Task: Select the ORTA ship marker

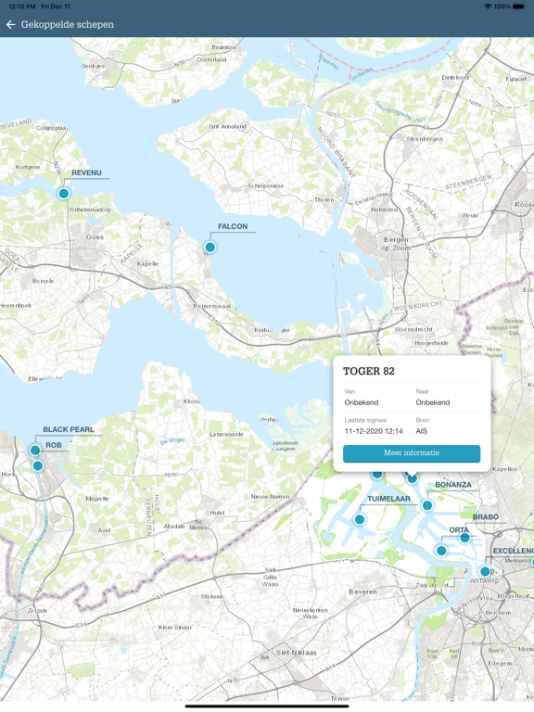Action: click(441, 551)
